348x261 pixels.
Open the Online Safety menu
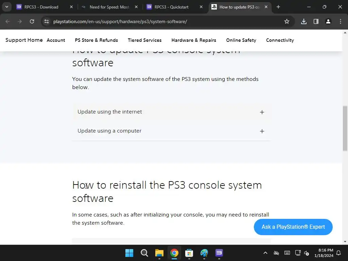coord(241,40)
